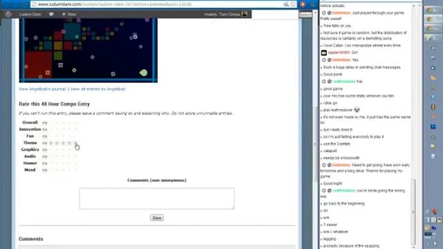Set Theme rating to n/a
Screen dimensions: 443x249
coord(44,143)
